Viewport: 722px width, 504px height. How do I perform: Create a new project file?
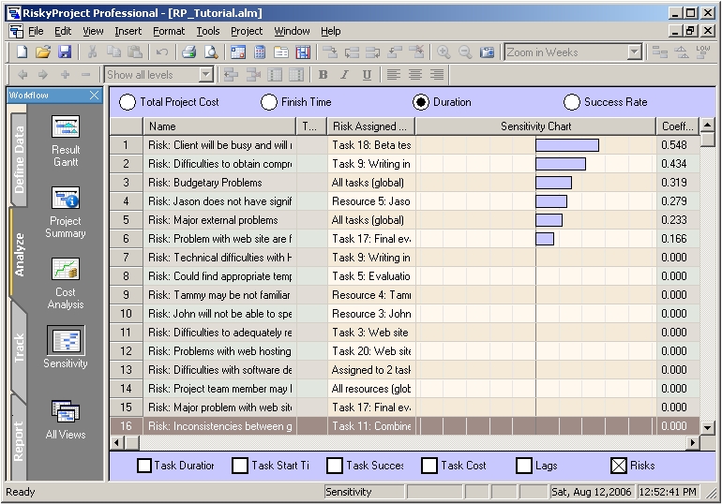[x=22, y=52]
